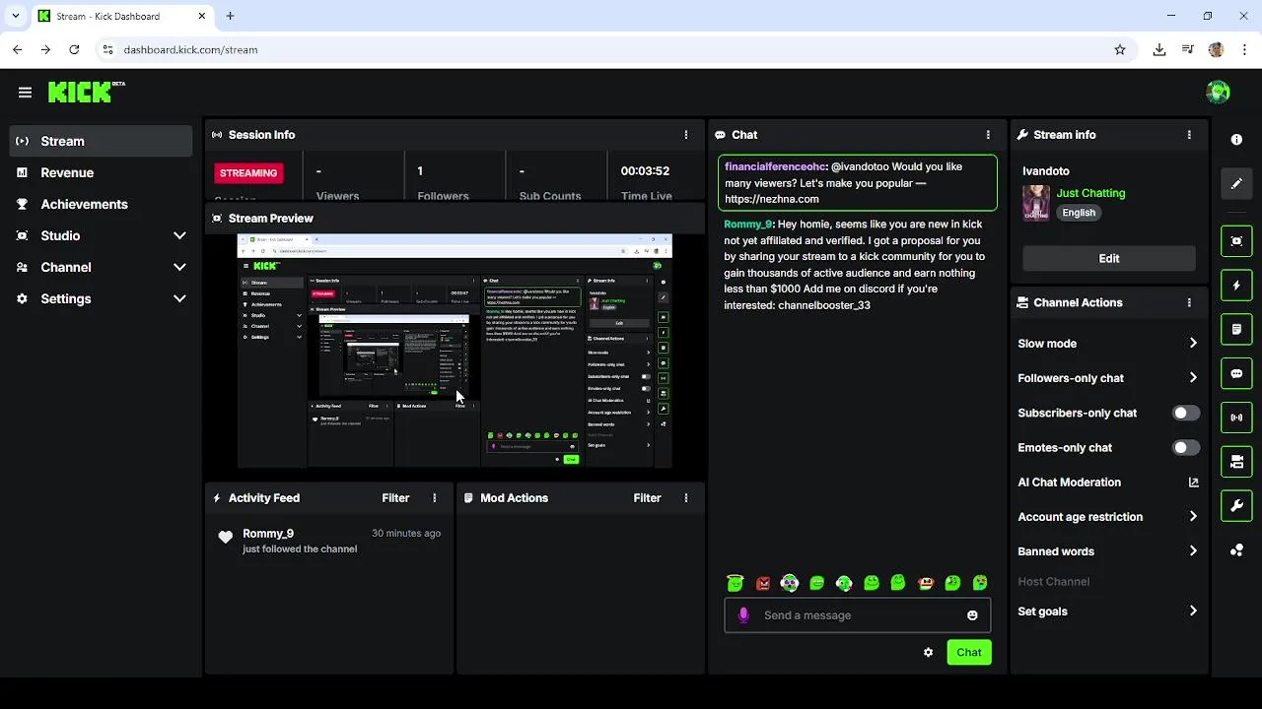The image size is (1262, 709).
Task: Click Rommy_9 entry in Activity Feed
Action: pos(329,541)
